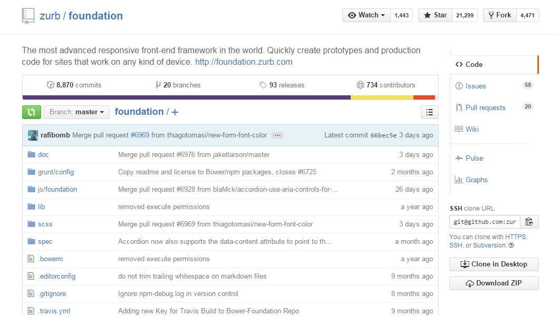Click the Clone in Desktop button
This screenshot has width=559, height=316.
[x=494, y=264]
